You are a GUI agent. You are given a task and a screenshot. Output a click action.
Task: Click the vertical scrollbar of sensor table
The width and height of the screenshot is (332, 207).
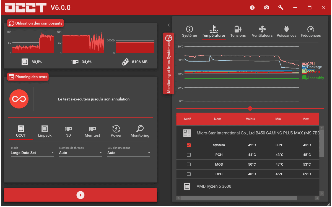click(321, 144)
